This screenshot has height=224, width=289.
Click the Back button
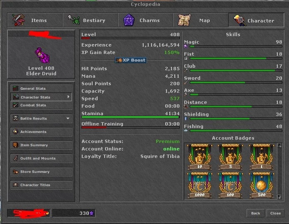click(x=255, y=213)
